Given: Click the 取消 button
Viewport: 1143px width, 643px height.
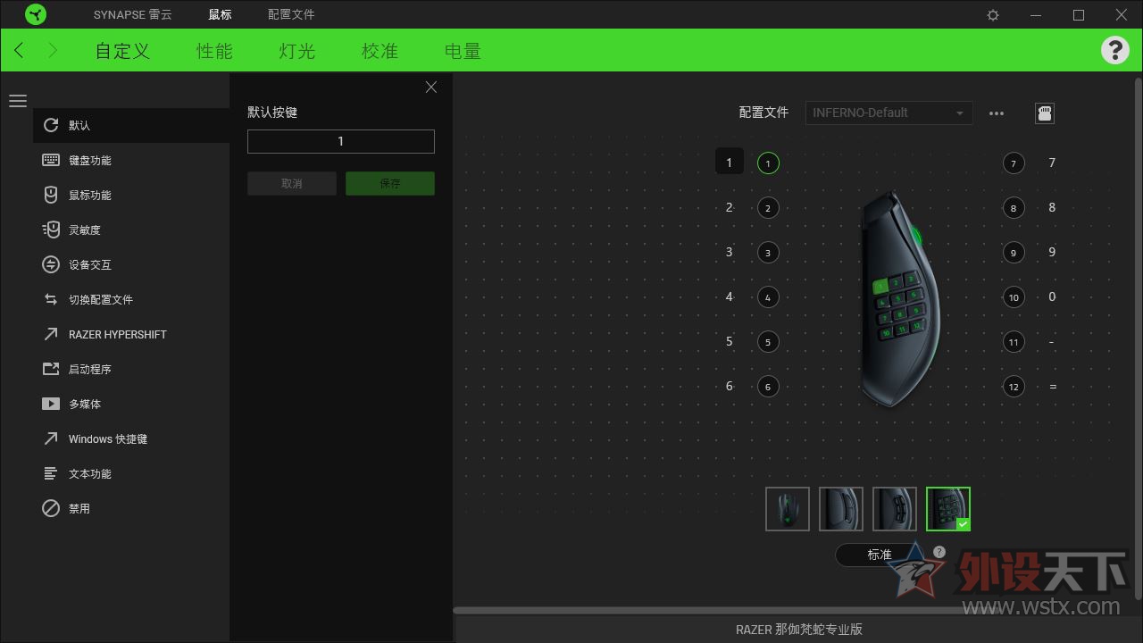Looking at the screenshot, I should (x=292, y=184).
